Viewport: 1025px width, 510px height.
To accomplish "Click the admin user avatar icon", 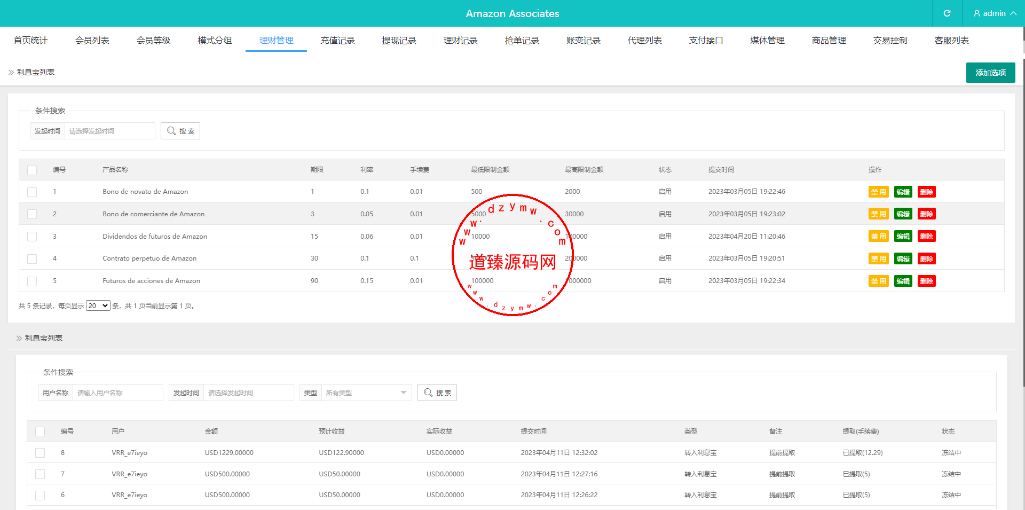I will tap(977, 13).
